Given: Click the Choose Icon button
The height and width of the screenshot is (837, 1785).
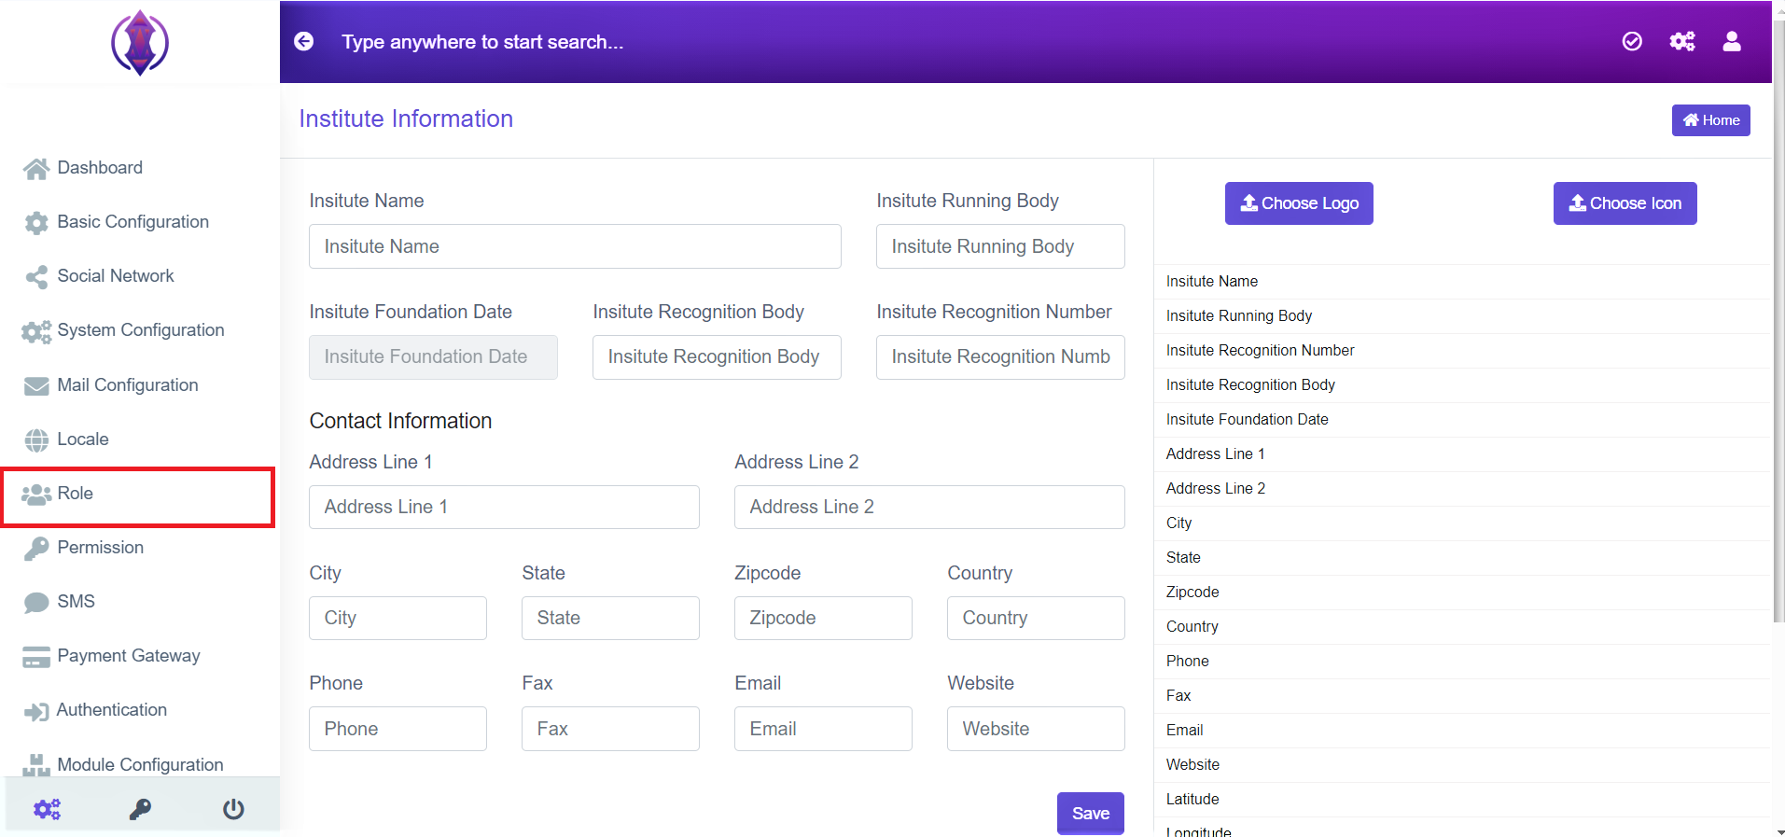Looking at the screenshot, I should pos(1625,203).
